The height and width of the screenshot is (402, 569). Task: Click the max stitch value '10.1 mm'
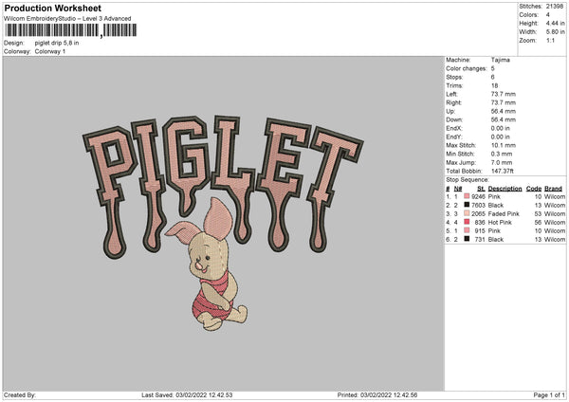(504, 145)
